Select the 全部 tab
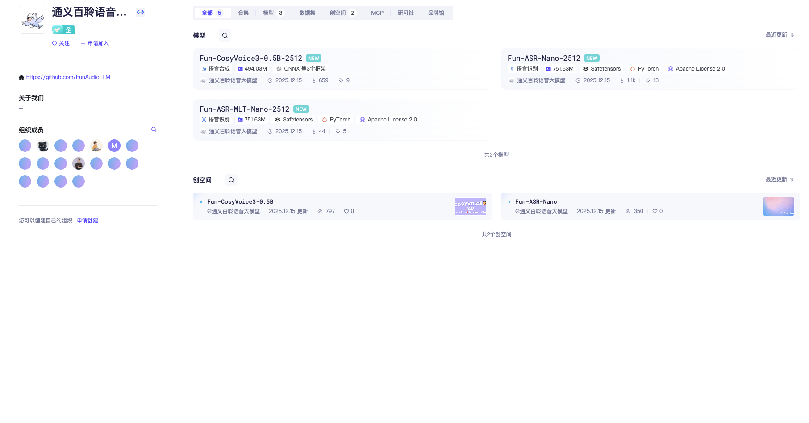 click(x=213, y=13)
